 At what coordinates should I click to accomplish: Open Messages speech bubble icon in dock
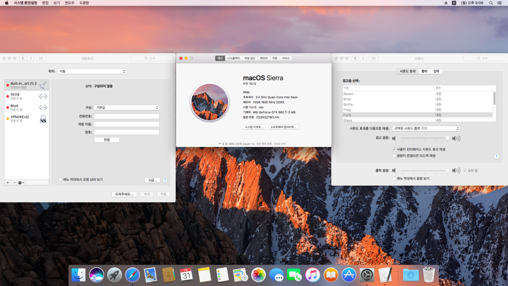(276, 275)
